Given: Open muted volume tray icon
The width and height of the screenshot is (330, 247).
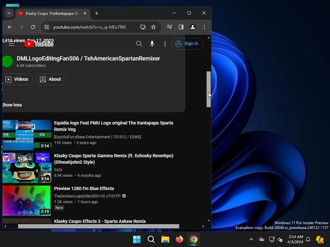Looking at the screenshot, I should (280, 239).
